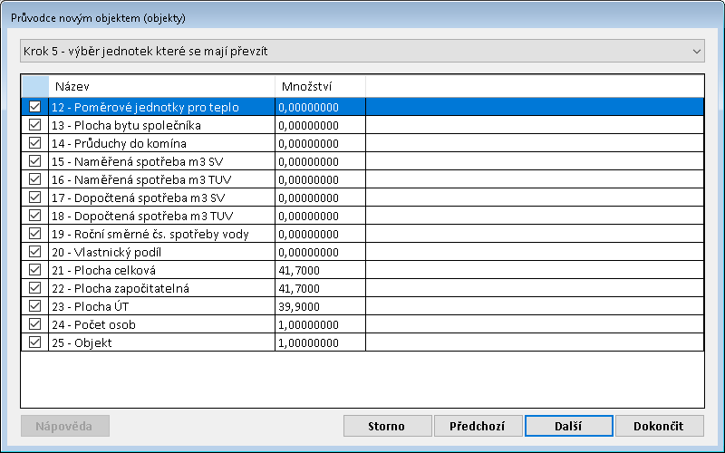
Task: Toggle the 25 - Objekt checkbox
Action: [x=34, y=342]
